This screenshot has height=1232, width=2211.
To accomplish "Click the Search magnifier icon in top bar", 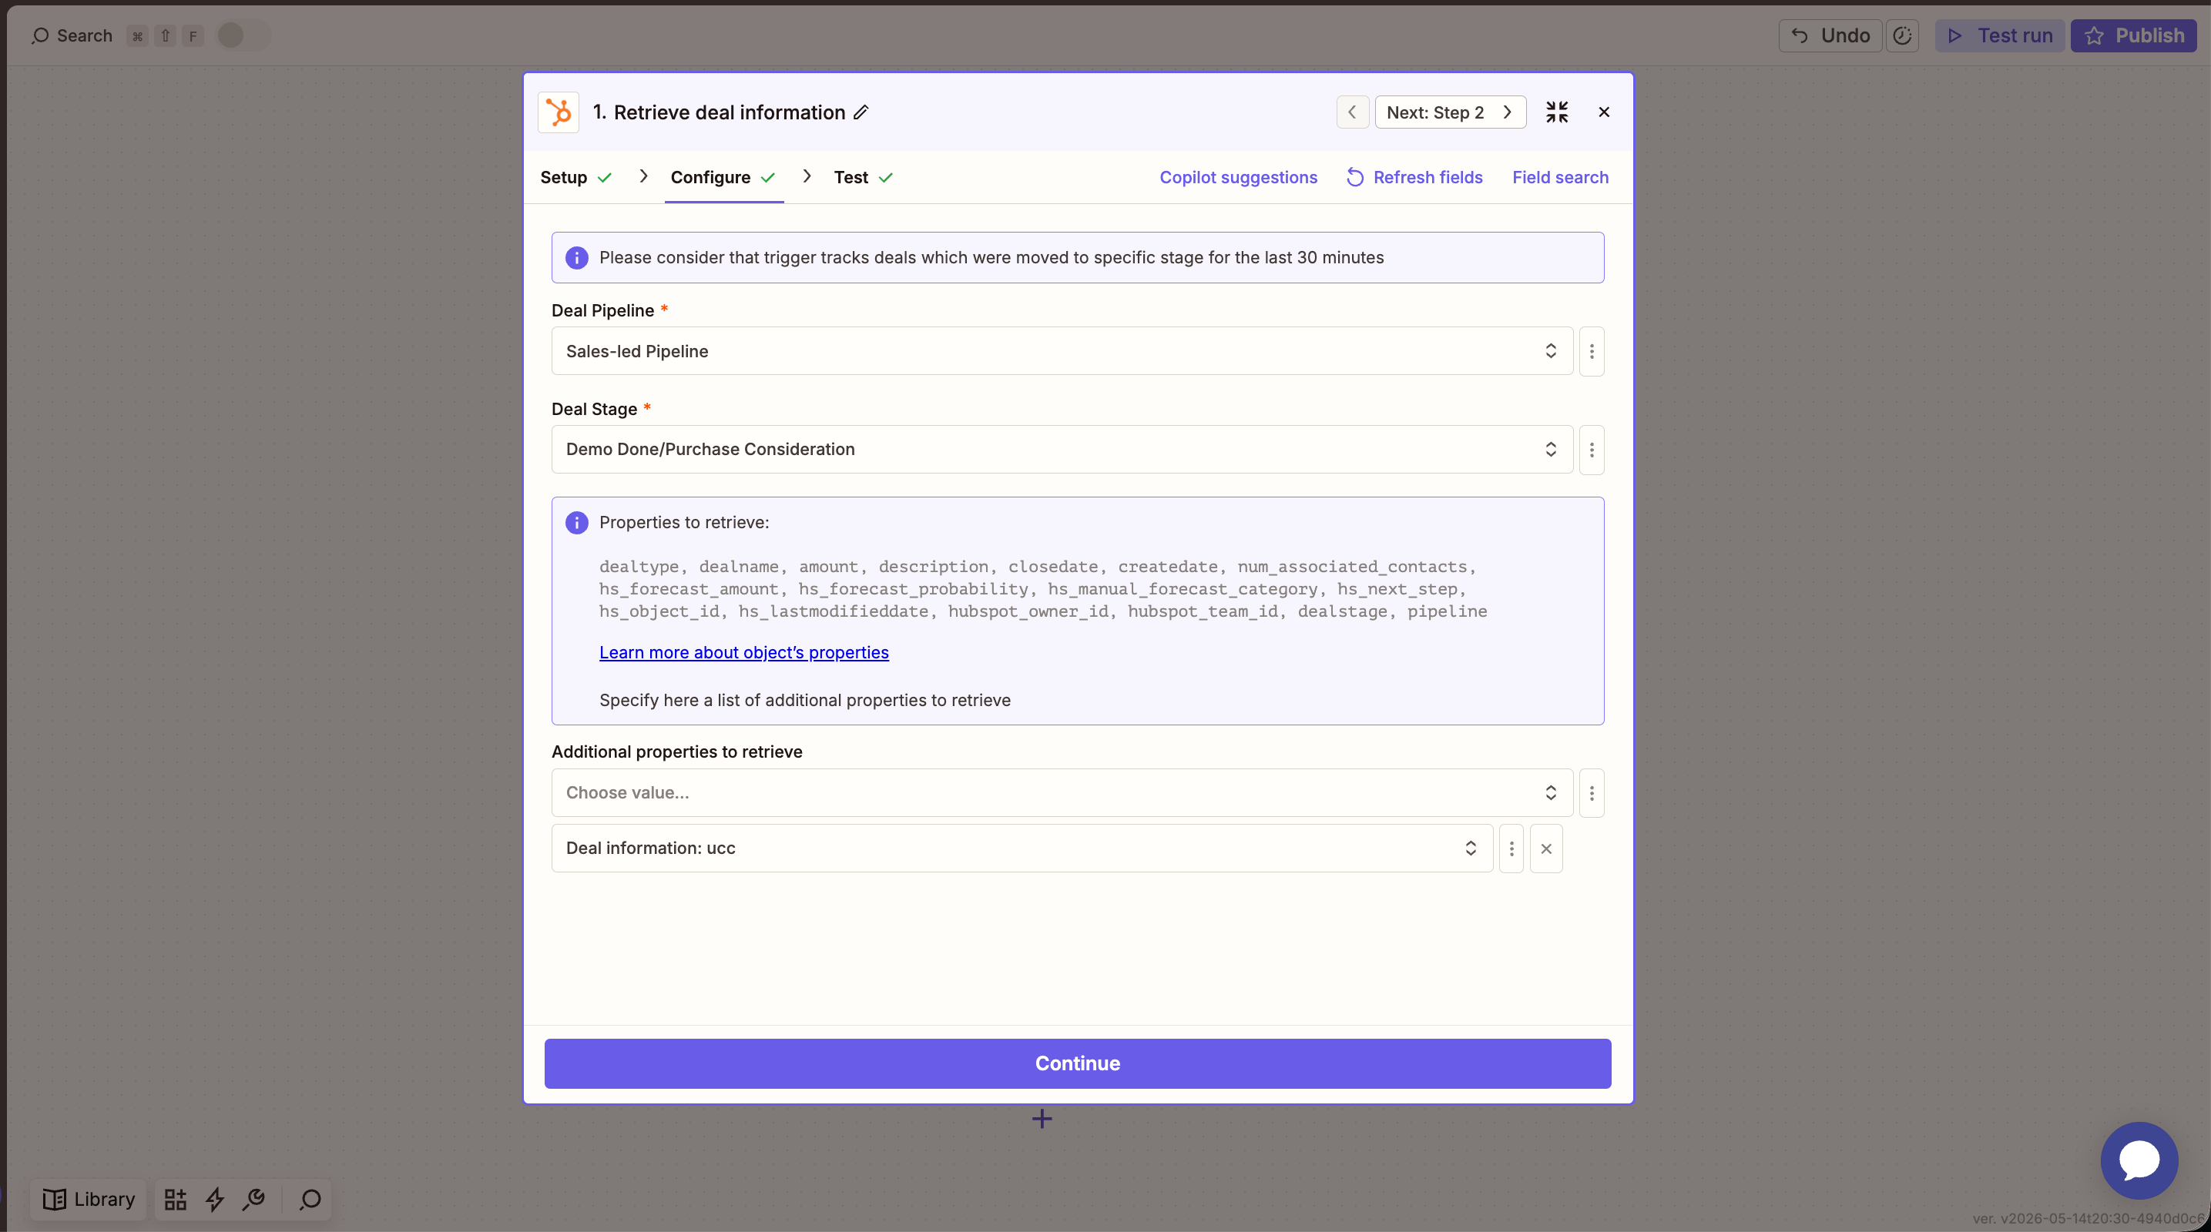I will click(39, 35).
